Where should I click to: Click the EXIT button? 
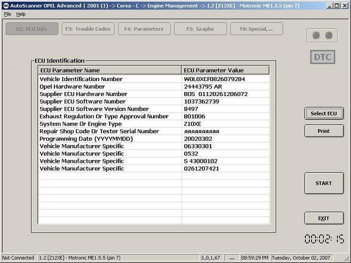(x=324, y=218)
